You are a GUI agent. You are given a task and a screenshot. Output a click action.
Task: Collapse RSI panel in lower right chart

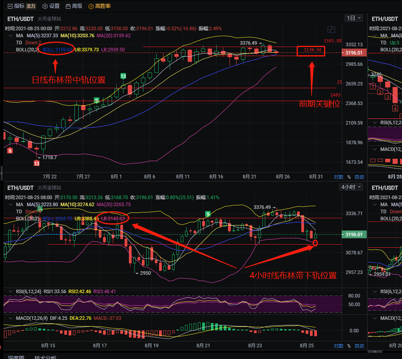(375, 292)
